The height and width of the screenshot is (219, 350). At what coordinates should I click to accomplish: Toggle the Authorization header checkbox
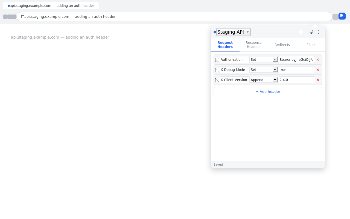217,60
